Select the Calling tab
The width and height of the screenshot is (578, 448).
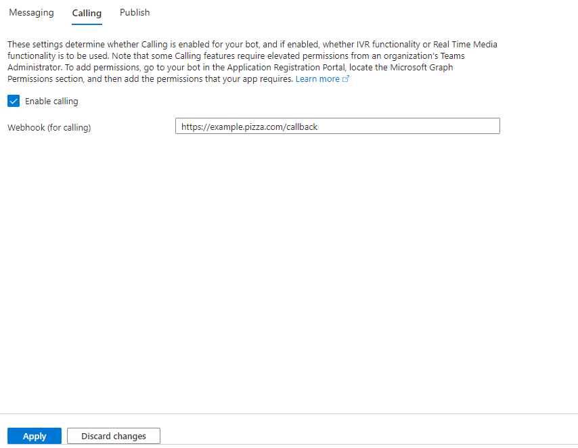(87, 14)
